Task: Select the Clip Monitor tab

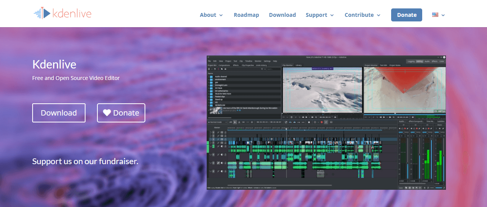Action: point(288,65)
